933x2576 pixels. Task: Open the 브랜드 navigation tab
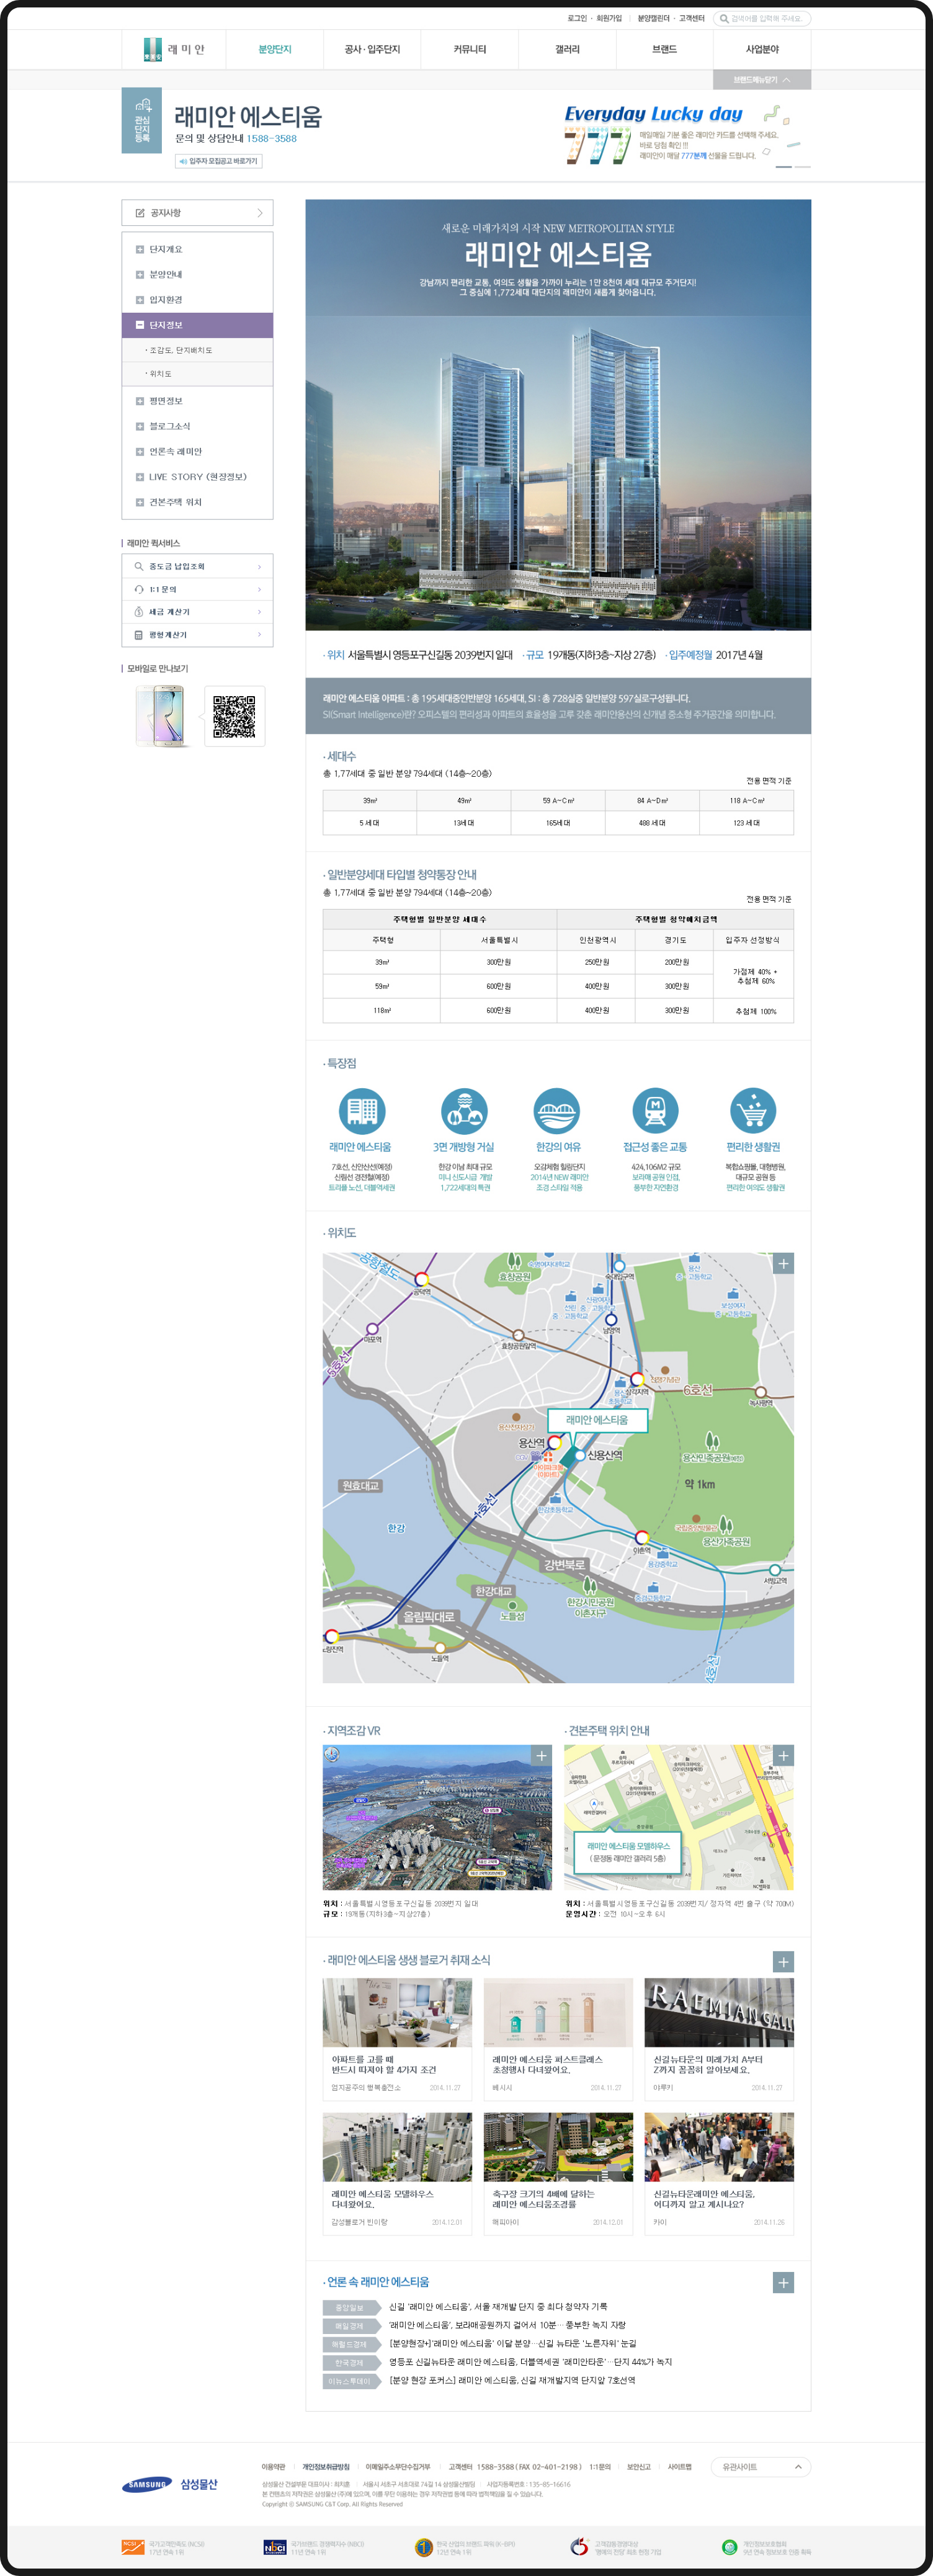click(x=664, y=49)
